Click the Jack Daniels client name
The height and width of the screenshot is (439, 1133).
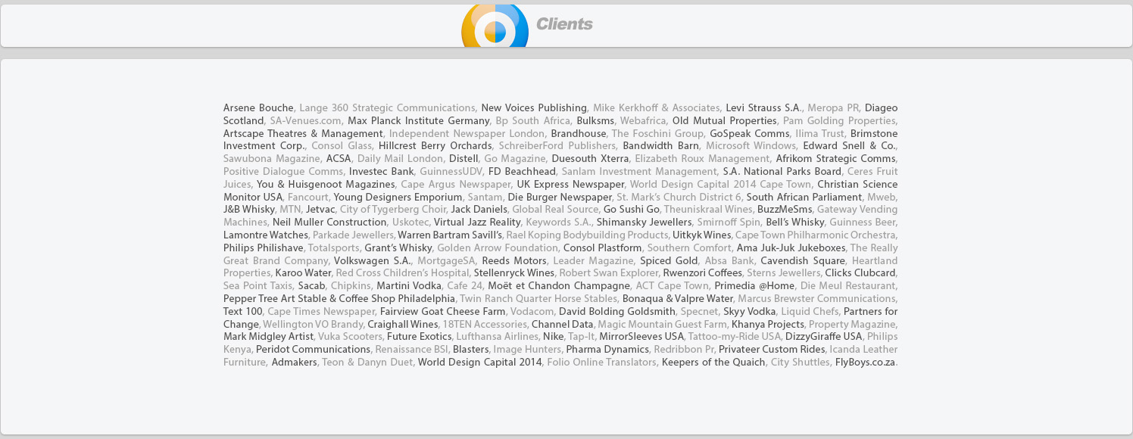click(x=479, y=210)
